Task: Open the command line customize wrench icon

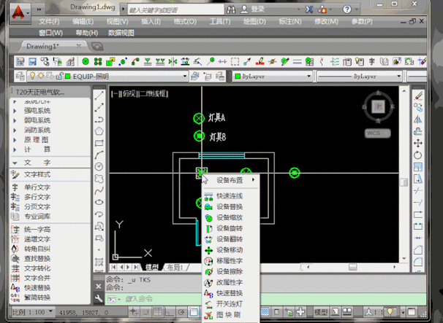Action: coord(98,298)
